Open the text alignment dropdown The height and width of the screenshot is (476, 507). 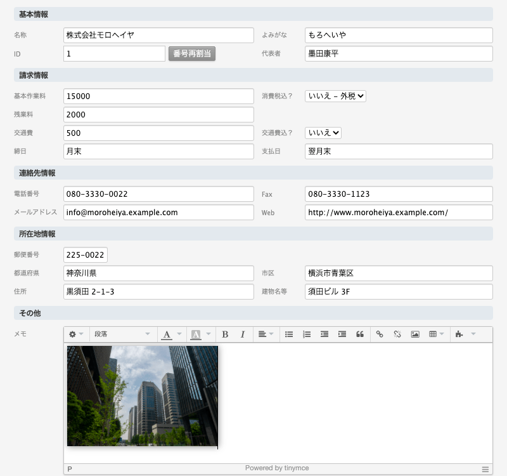pos(266,334)
